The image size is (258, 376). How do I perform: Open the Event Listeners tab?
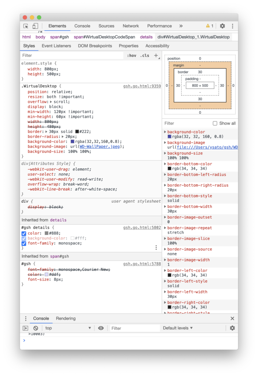pos(57,46)
